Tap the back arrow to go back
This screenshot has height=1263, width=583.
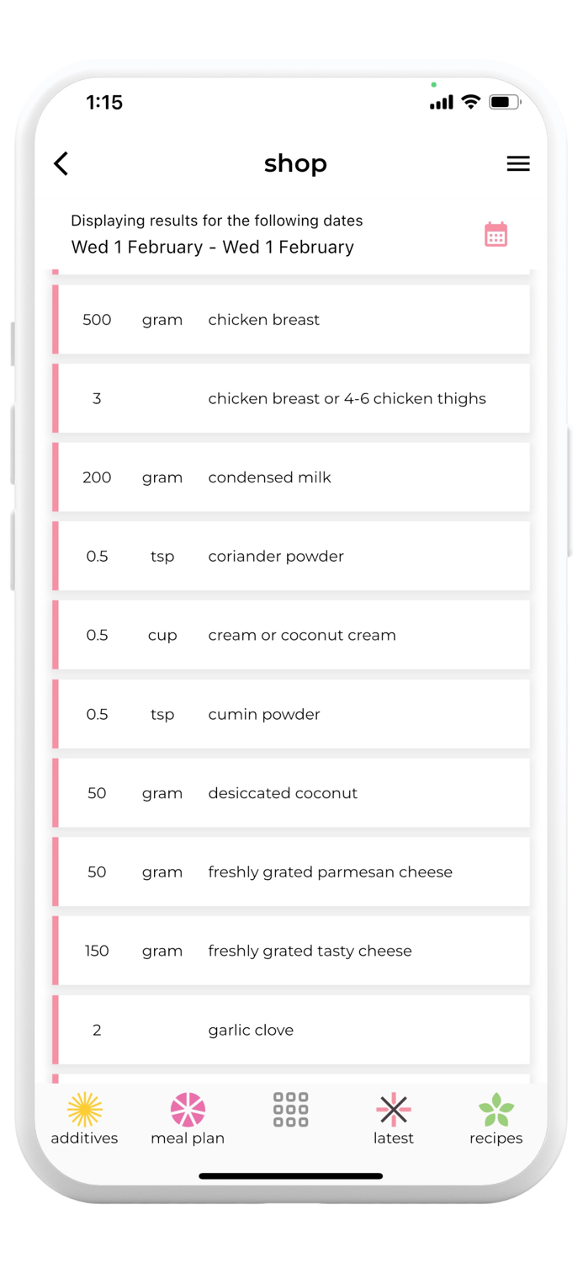pos(60,163)
